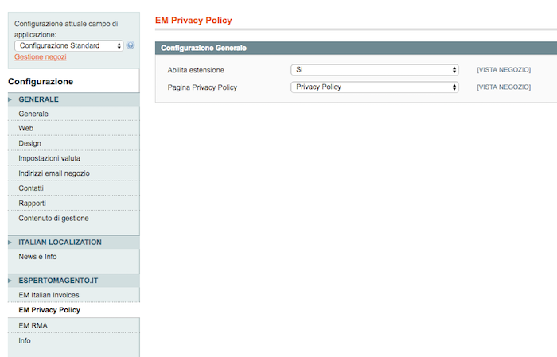Open the Abilita estensione dropdown
Screen dimensions: 557x357
click(375, 70)
